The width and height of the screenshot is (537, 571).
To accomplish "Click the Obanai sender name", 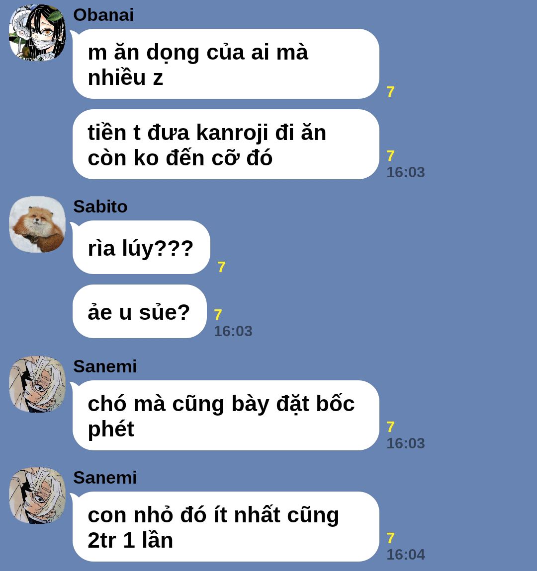I will [x=103, y=15].
